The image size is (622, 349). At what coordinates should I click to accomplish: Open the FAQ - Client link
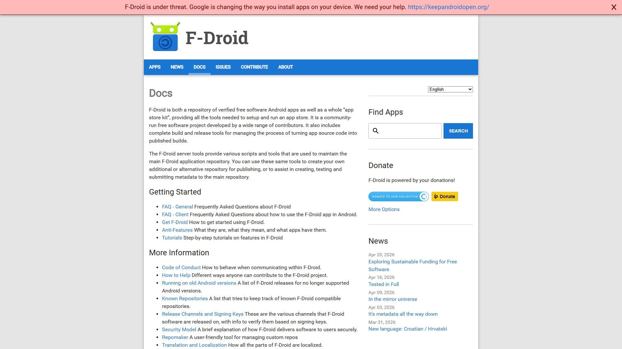[175, 215]
